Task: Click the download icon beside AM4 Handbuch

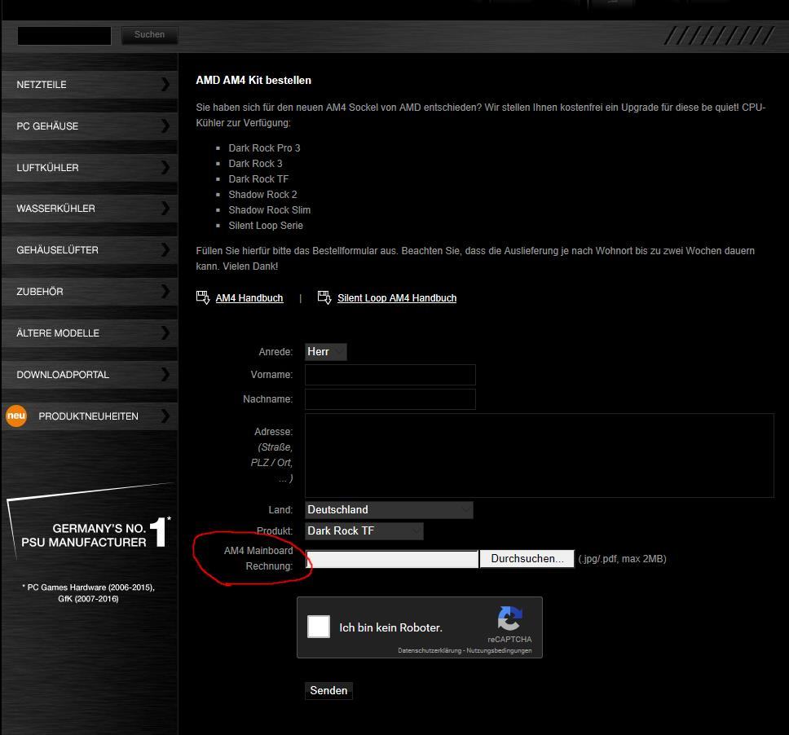Action: click(x=203, y=297)
